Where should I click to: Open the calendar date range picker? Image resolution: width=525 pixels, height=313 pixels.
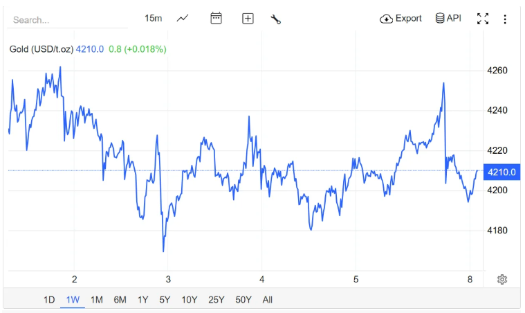[216, 19]
